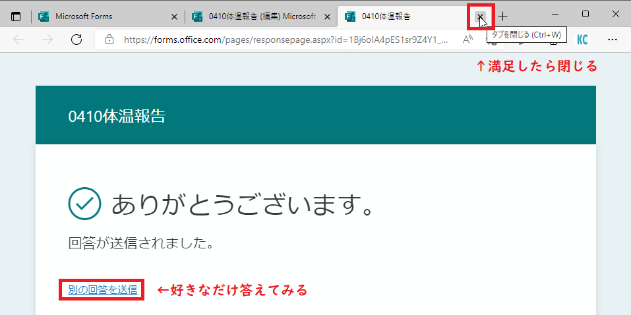Select the active 0410体温報告 tab
The image size is (631, 315).
coord(415,16)
